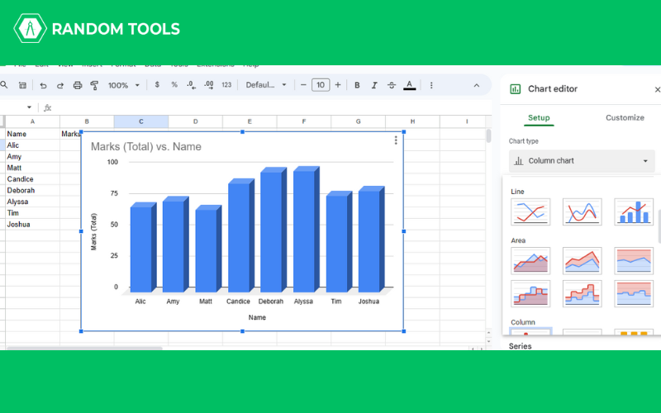Image resolution: width=661 pixels, height=413 pixels.
Task: Click the horizontal sheet scrollbar
Action: 84,349
